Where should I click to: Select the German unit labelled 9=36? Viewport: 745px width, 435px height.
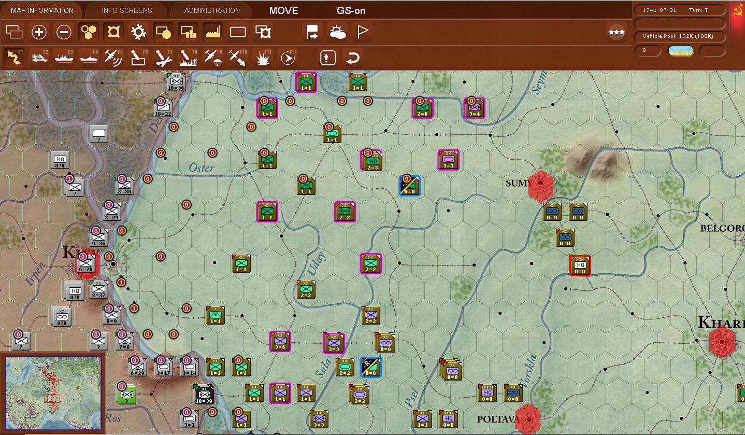coord(98,237)
